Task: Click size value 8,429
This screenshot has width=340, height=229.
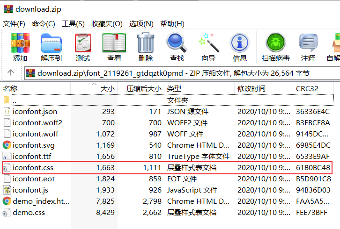Action: coord(105,212)
